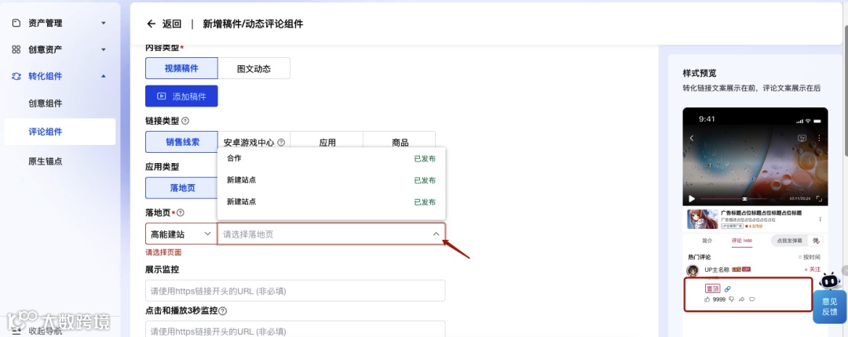Viewport: 848px width, 337px height.
Task: Click the 意见反馈 feedback button
Action: [x=830, y=306]
